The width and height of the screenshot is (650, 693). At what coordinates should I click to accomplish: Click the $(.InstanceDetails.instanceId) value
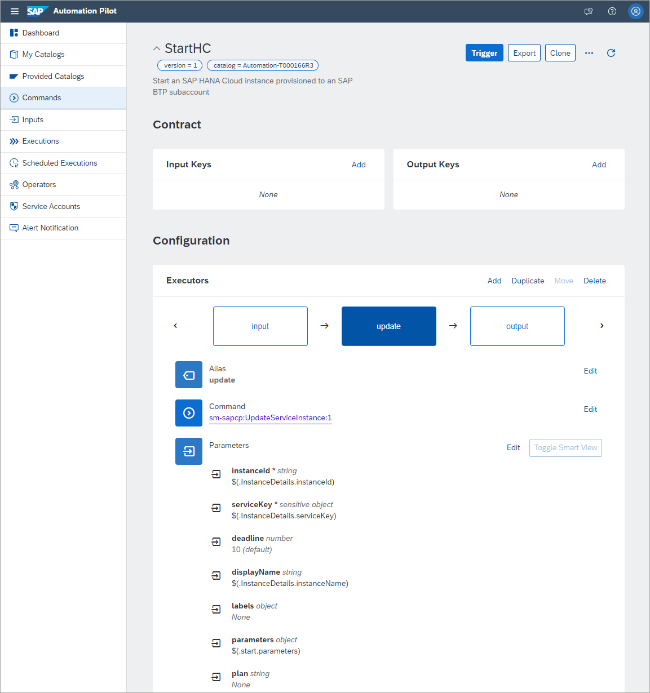pyautogui.click(x=283, y=482)
